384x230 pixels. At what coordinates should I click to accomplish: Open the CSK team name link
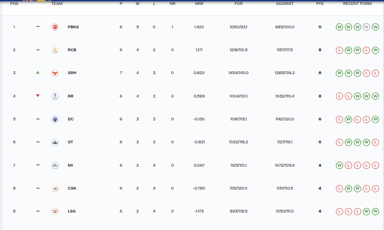[72, 188]
